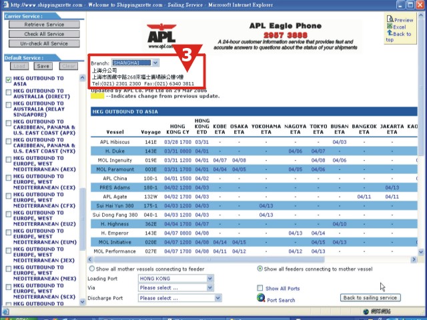Screen dimensions: 427x320
Task: Click Internet Explorer page icon in title bar
Action: pos(5,5)
